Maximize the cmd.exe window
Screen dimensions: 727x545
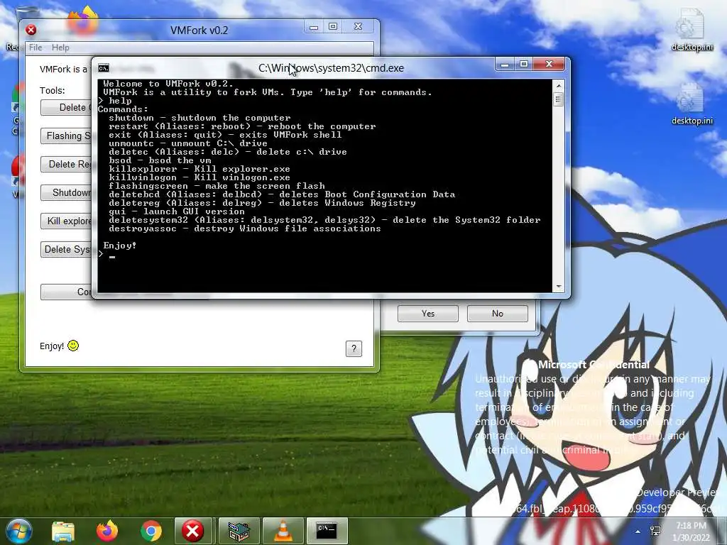524,65
